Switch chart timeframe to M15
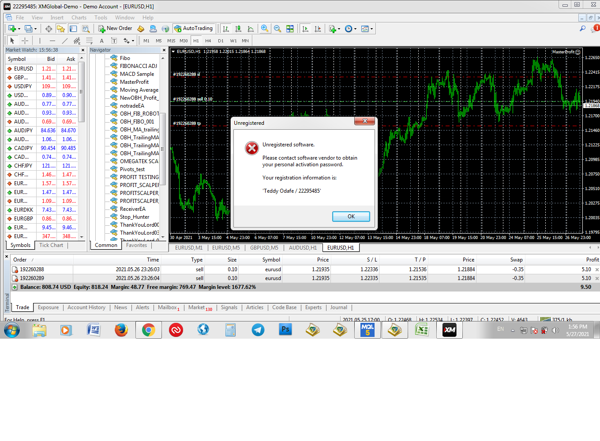The image size is (600, 441). click(x=171, y=41)
